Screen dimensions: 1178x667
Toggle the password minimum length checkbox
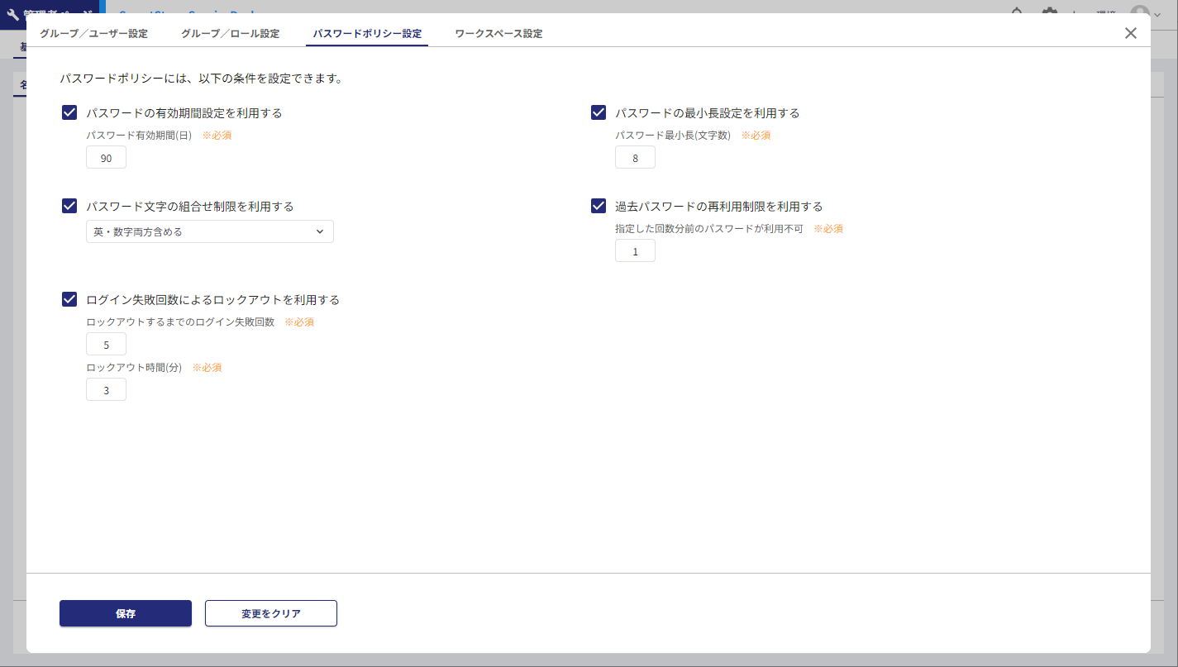coord(599,112)
